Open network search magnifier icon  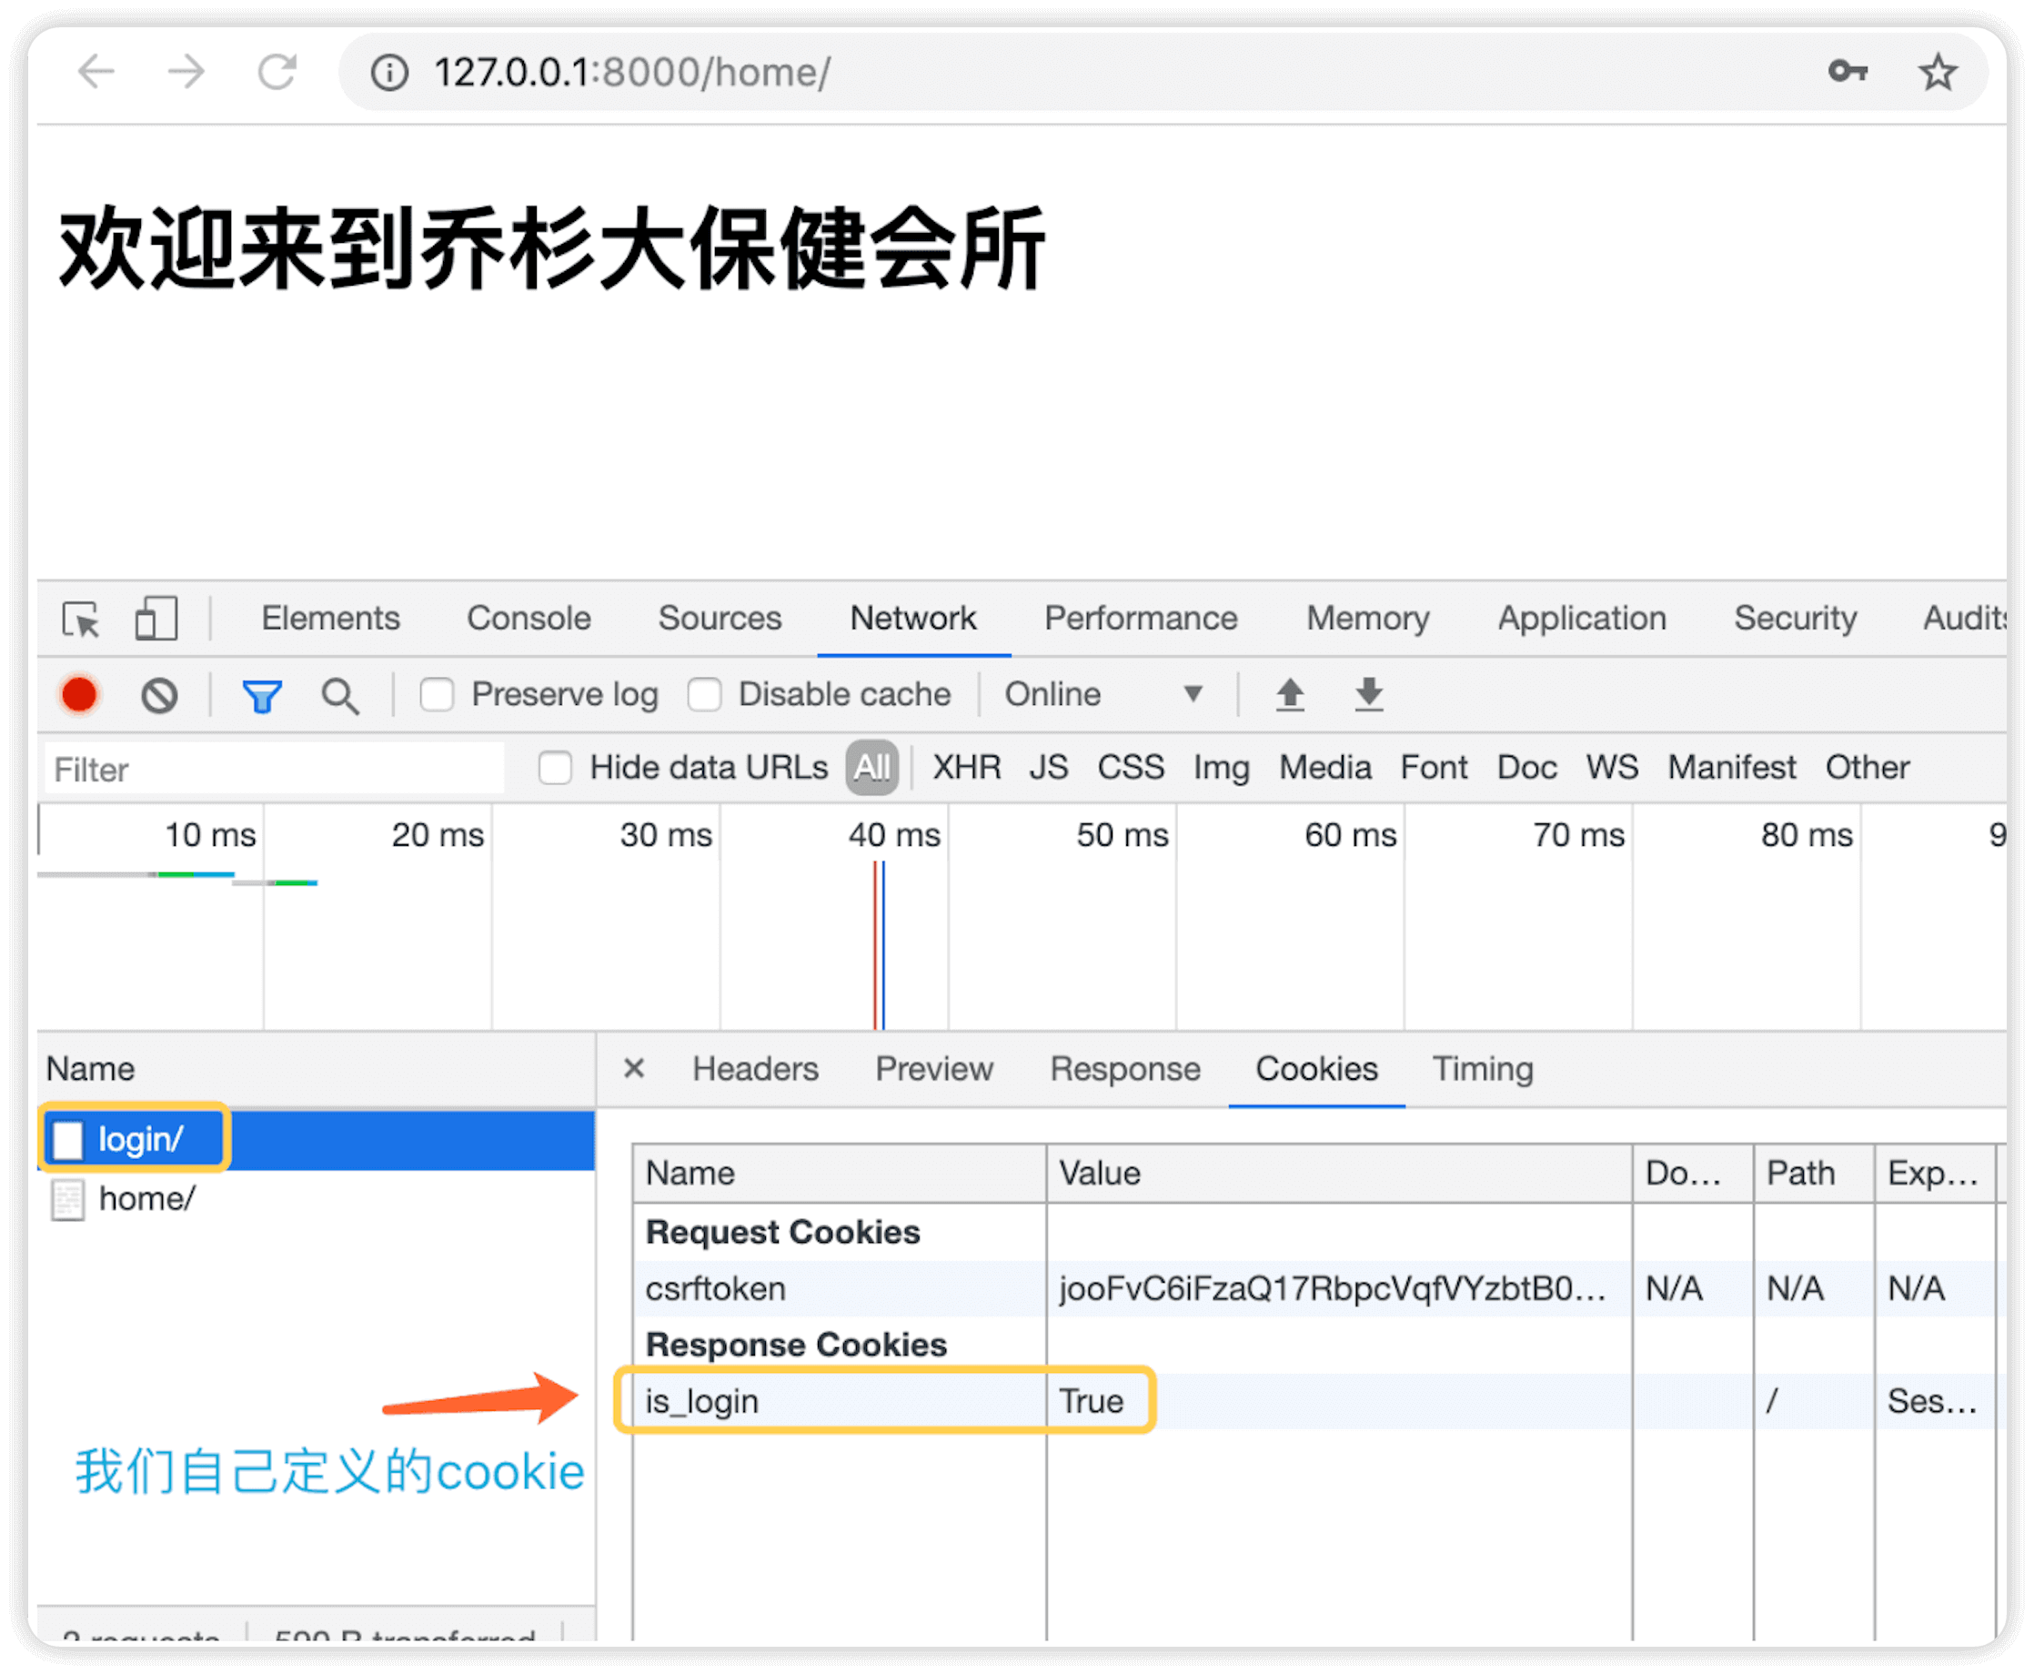point(340,695)
